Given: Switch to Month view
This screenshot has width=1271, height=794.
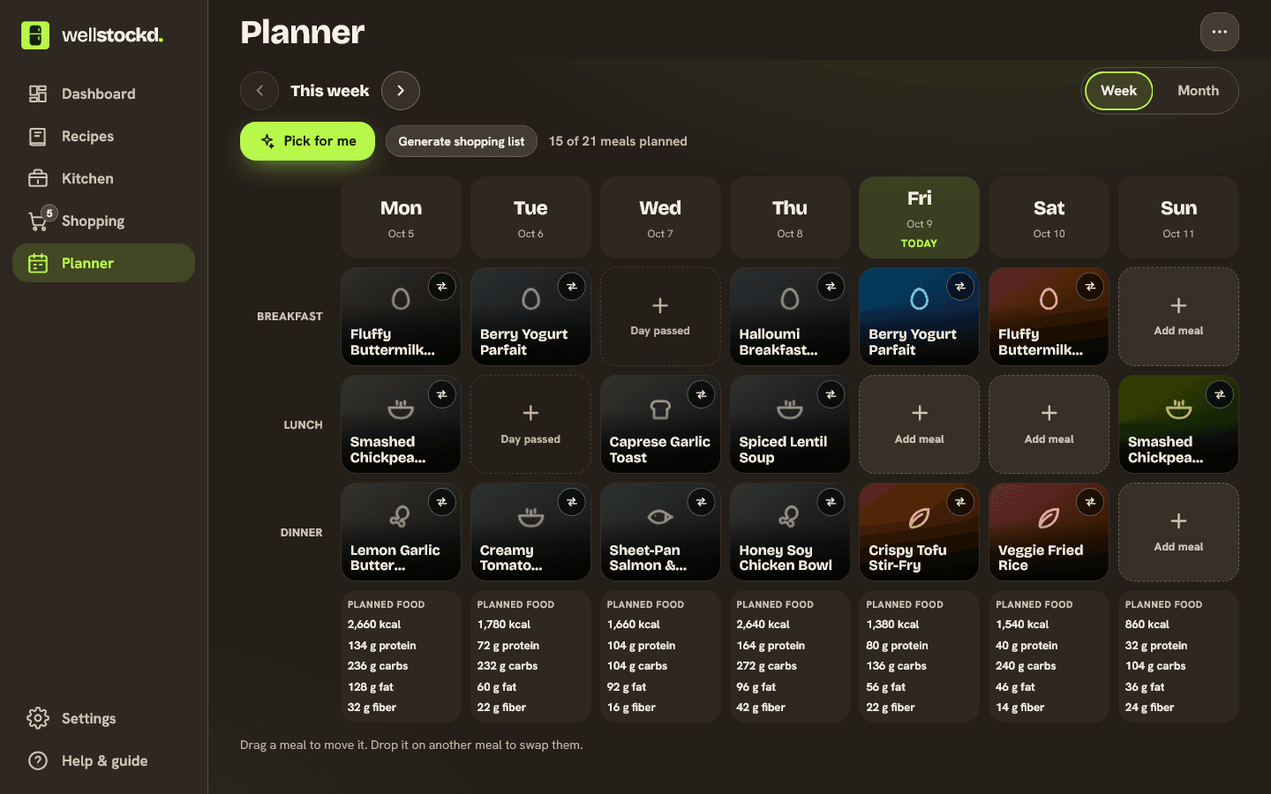Looking at the screenshot, I should 1198,91.
